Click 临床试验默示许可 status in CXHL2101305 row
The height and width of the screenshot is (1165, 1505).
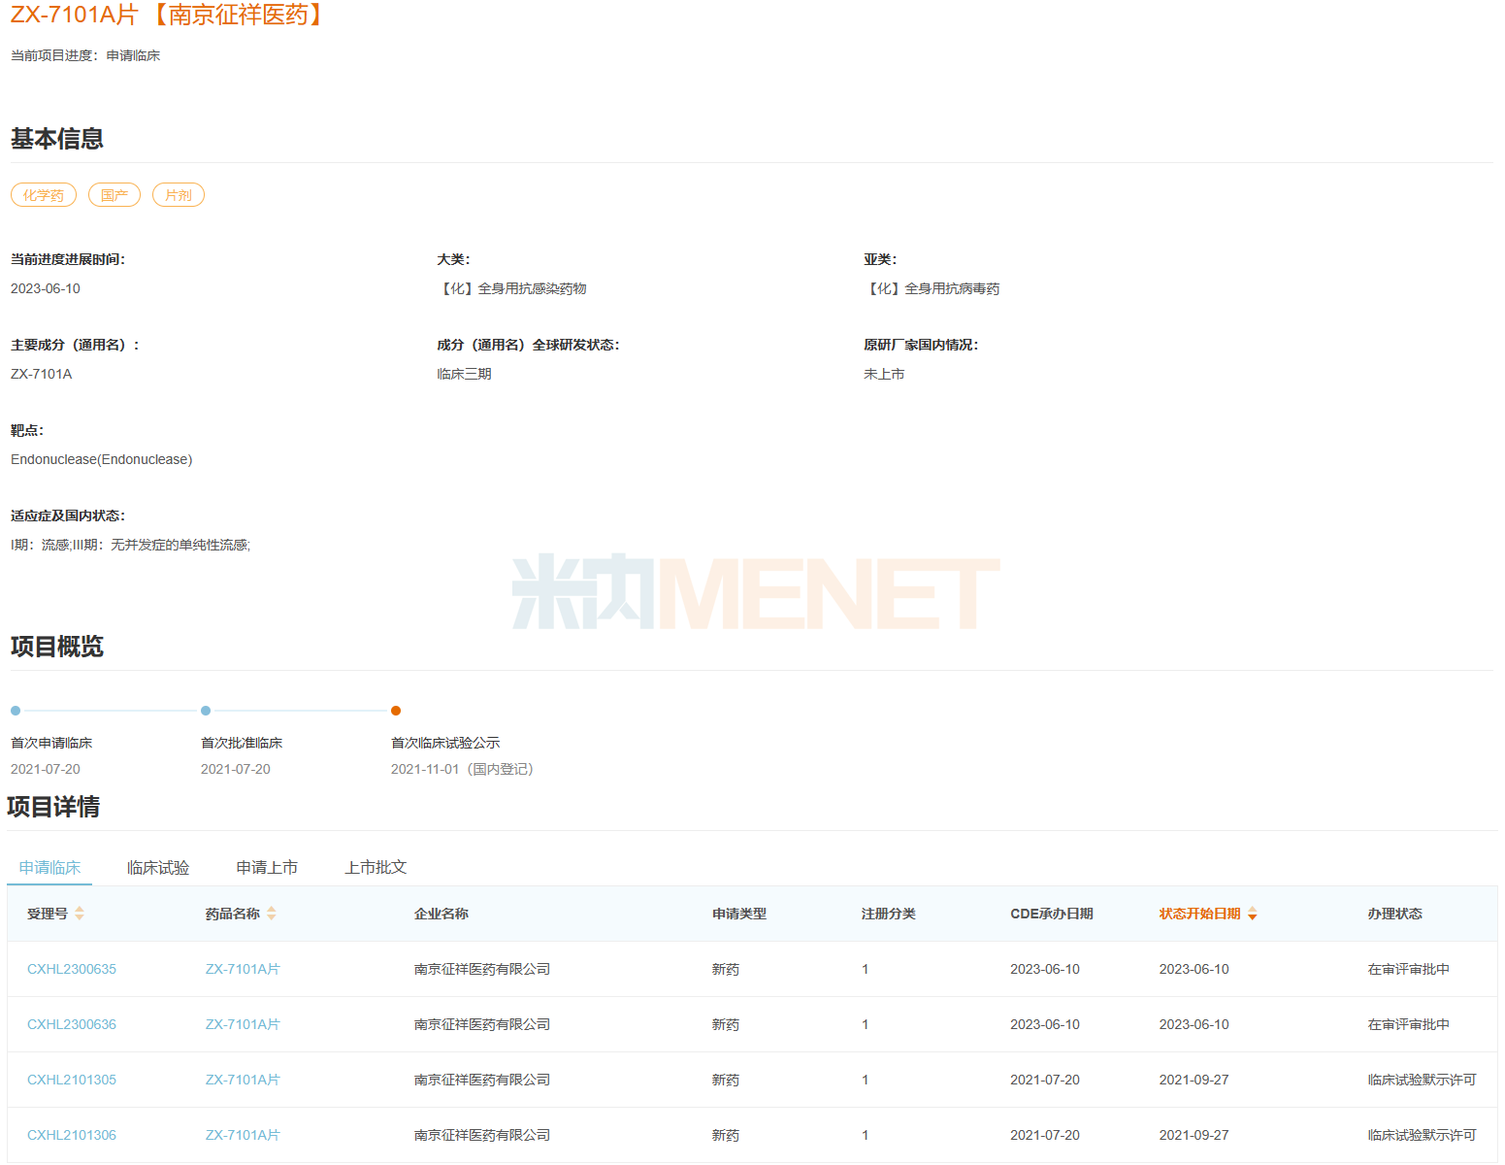tap(1423, 1080)
